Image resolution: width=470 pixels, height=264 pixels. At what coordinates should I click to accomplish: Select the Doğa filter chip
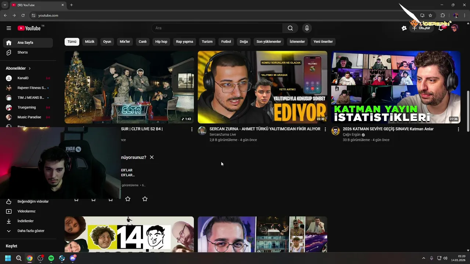244,42
